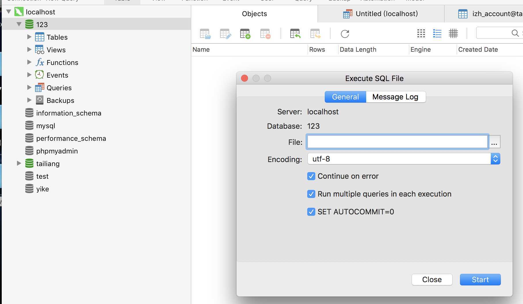Switch to list view
The width and height of the screenshot is (523, 304).
click(x=437, y=34)
